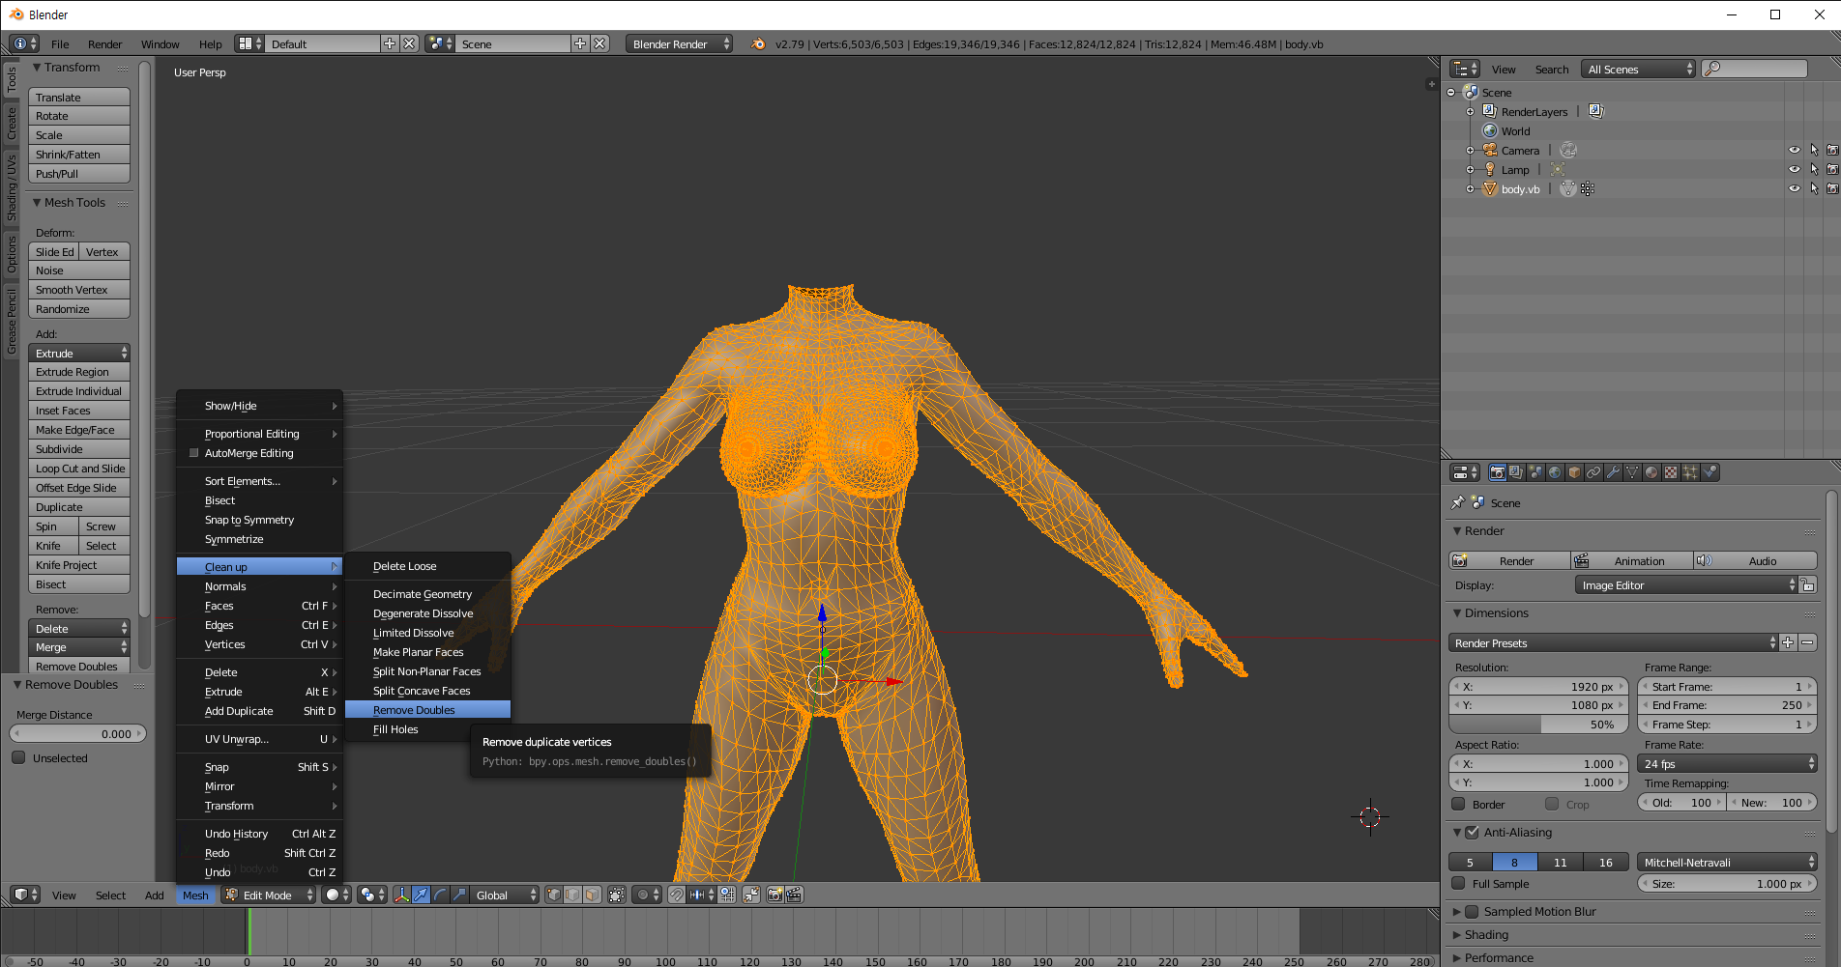The image size is (1841, 967).
Task: Open the World properties tab globe icon
Action: click(1555, 472)
